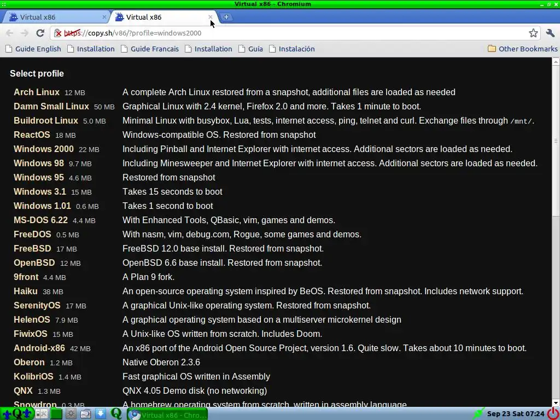
Task: Open the Chromium wrench menu
Action: pos(550,33)
